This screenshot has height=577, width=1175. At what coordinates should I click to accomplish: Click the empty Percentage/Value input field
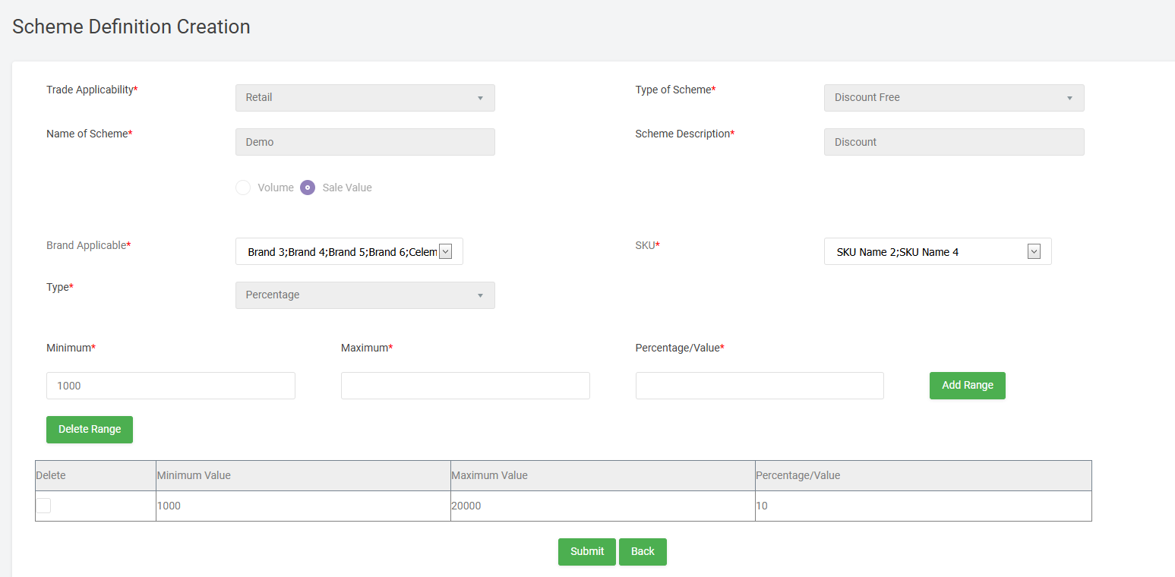[760, 386]
